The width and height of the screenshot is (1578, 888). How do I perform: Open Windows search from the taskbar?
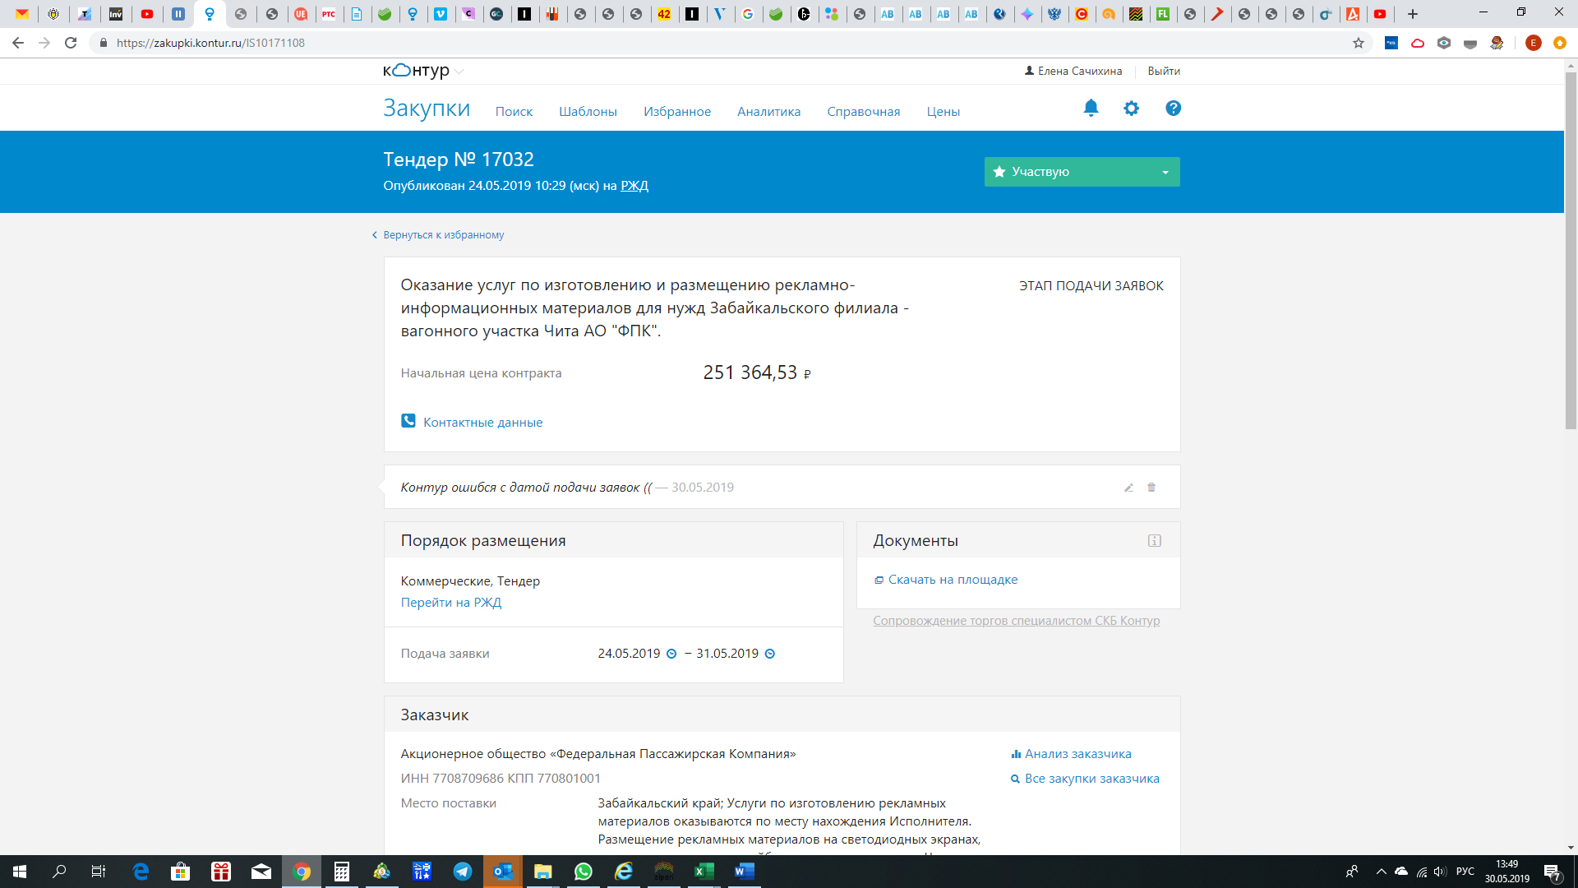[x=59, y=872]
